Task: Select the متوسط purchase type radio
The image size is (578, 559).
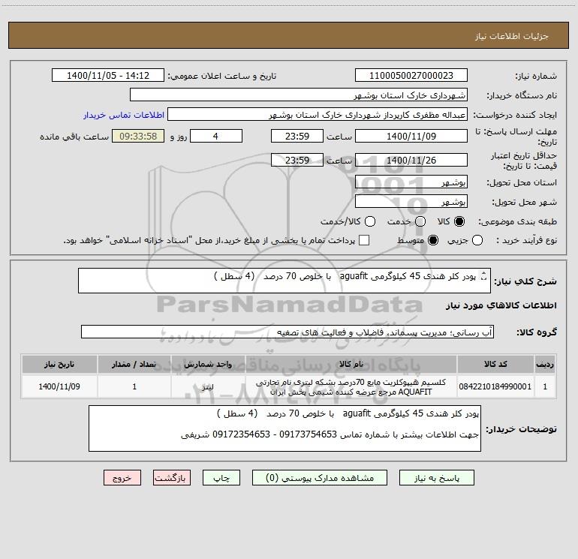Action: (x=433, y=240)
